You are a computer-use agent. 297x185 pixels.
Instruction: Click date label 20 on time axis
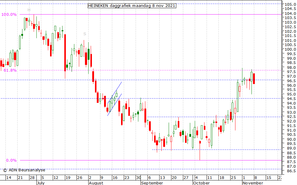[x=174, y=178]
